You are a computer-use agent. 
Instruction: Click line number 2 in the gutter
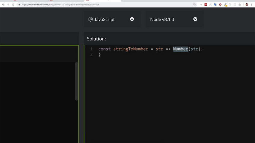click(x=91, y=55)
